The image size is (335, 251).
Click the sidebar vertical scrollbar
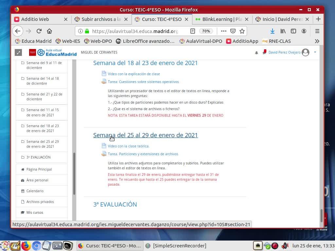pos(74,173)
